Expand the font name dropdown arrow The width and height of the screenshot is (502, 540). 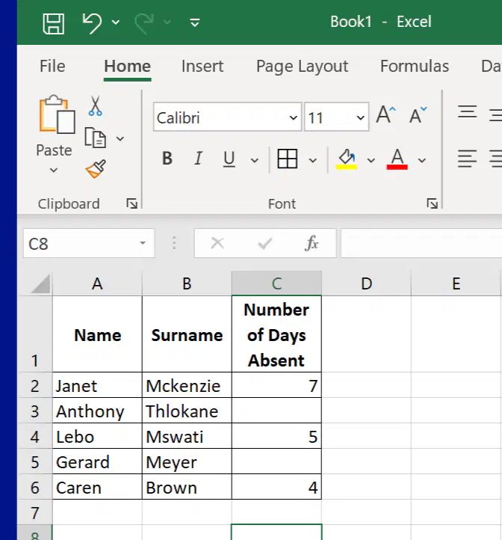294,117
